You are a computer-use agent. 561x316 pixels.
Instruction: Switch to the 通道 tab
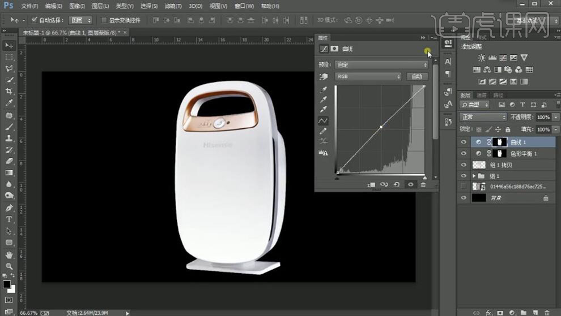point(482,95)
